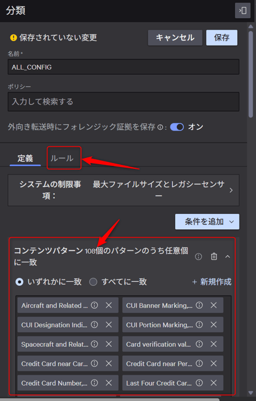Remove Credit Card Number pattern
This screenshot has height=401, width=256.
click(x=109, y=383)
